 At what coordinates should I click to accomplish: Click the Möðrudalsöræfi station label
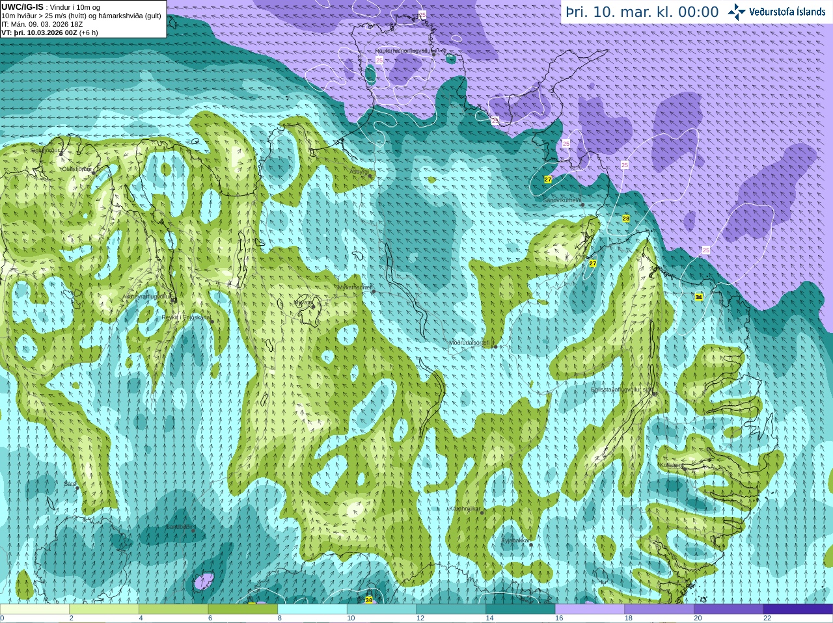point(471,342)
